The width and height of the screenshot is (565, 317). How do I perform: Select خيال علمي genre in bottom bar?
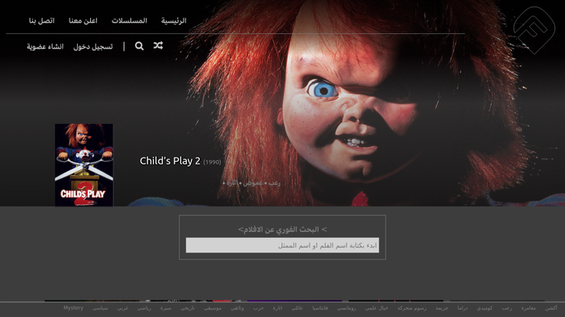point(376,308)
